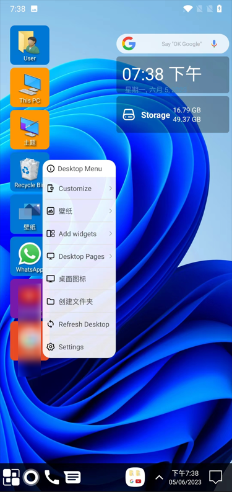The height and width of the screenshot is (492, 232).
Task: Open the User folder icon
Action: pyautogui.click(x=30, y=45)
